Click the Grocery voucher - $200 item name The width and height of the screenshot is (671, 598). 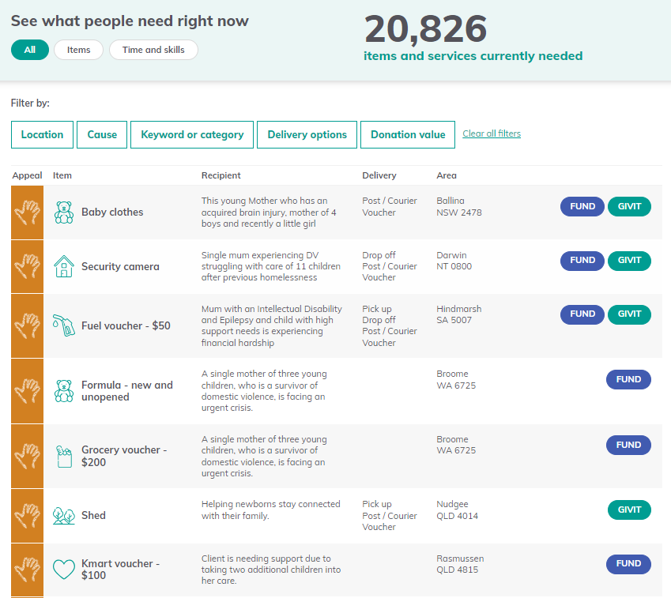tap(124, 456)
